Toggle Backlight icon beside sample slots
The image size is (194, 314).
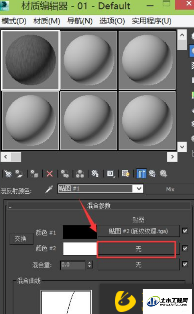click(192, 50)
